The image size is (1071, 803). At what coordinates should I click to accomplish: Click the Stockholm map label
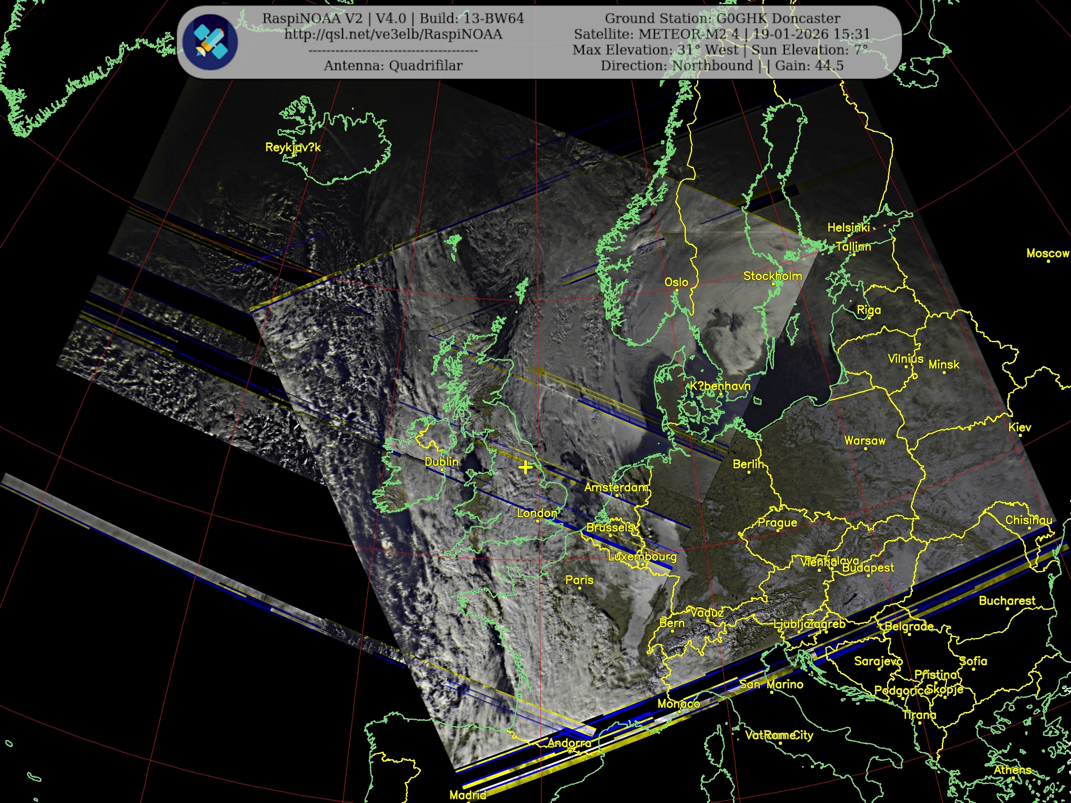tap(772, 276)
